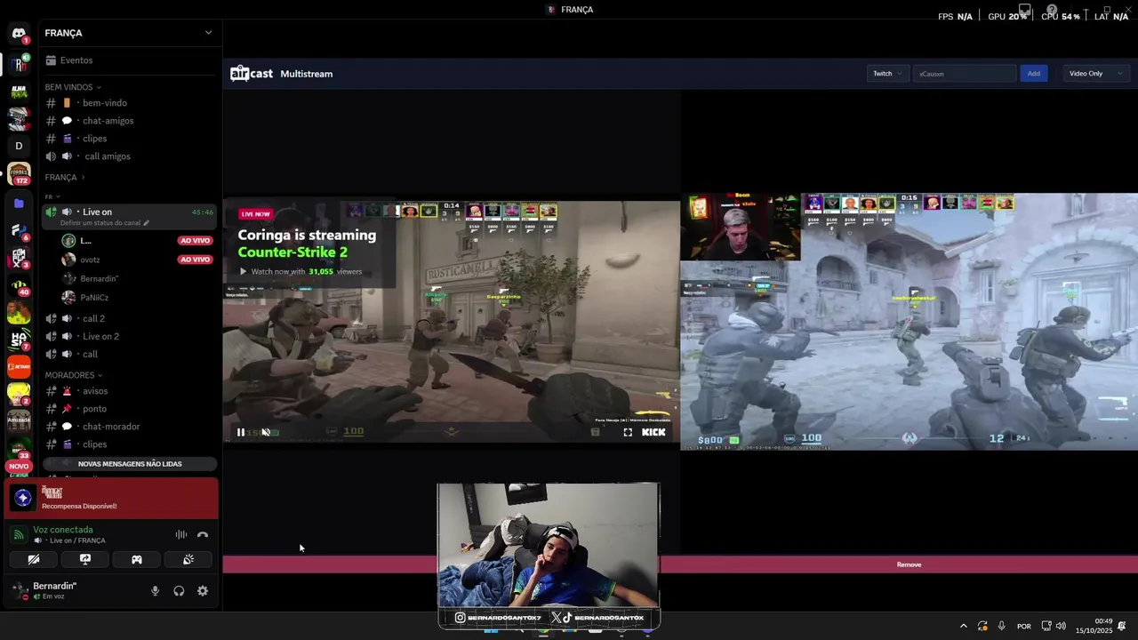Viewport: 1138px width, 640px height.
Task: Open the HASH server icon
Action: coord(19,339)
